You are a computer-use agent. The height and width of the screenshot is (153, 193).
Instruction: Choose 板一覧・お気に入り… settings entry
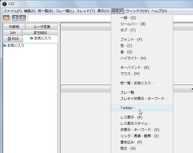click(142, 83)
